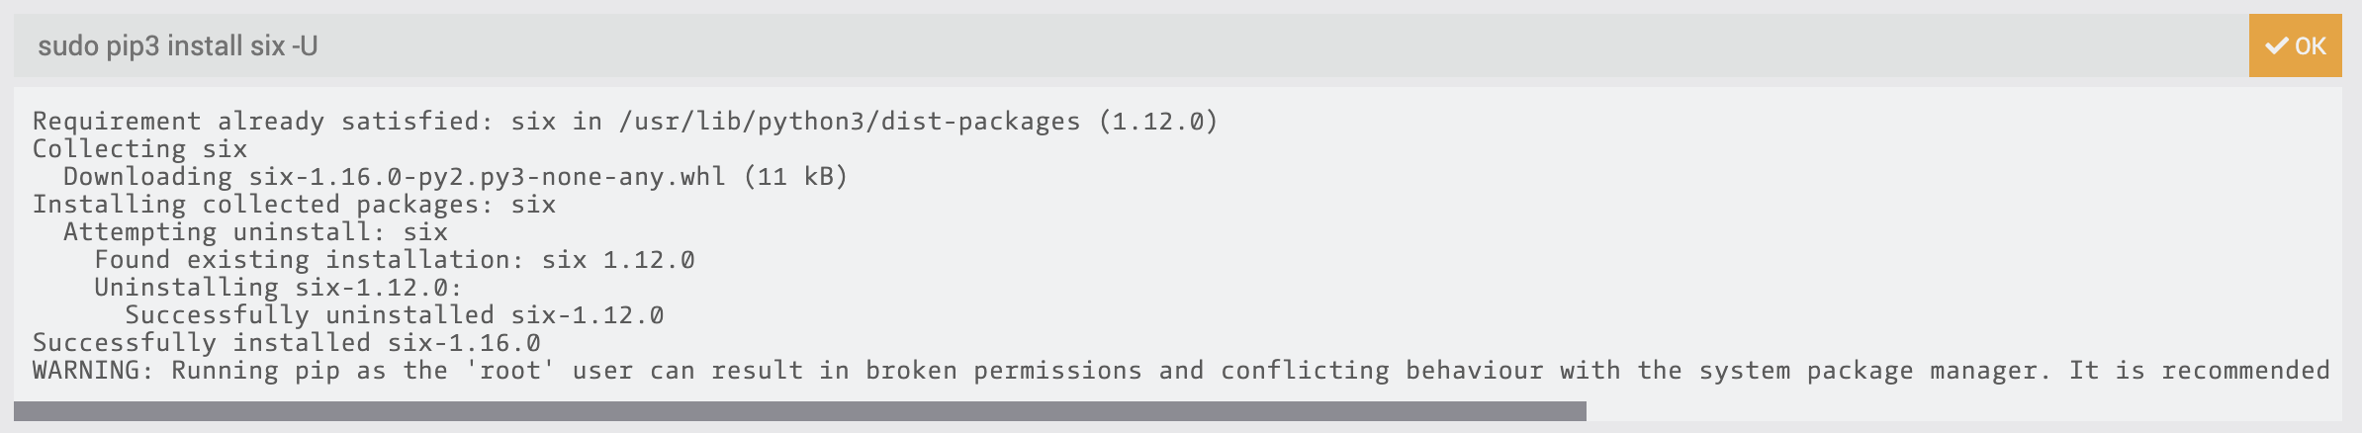Click the '(1.12.0)' version on the first line
The width and height of the screenshot is (2362, 433).
[1158, 122]
